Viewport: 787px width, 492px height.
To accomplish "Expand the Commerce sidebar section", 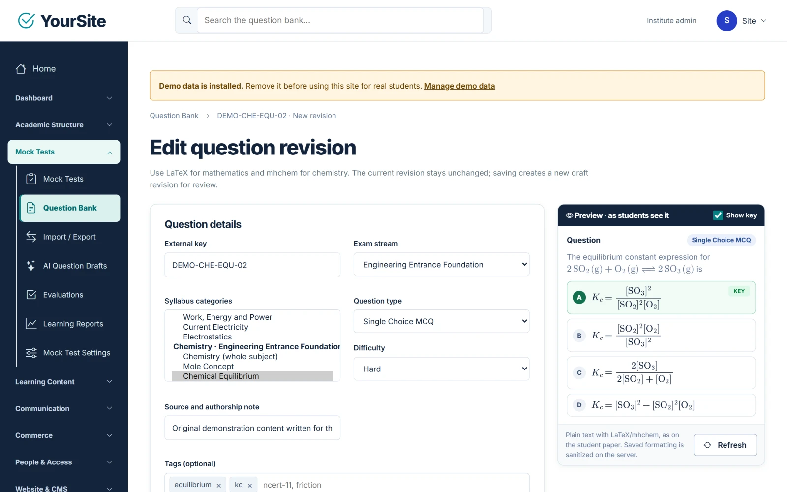I will 64,435.
